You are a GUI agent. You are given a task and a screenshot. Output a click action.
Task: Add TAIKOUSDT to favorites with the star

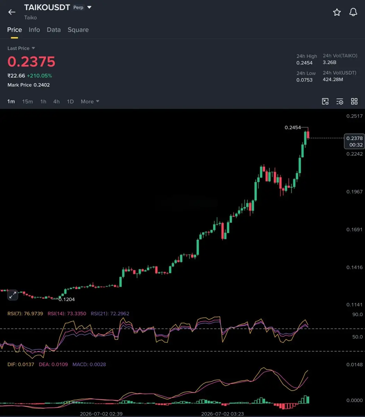click(x=337, y=12)
